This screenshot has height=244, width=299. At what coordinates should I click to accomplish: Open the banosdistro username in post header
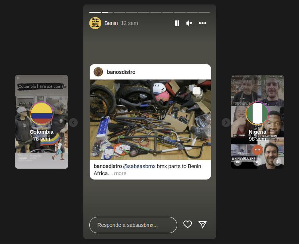pos(121,72)
